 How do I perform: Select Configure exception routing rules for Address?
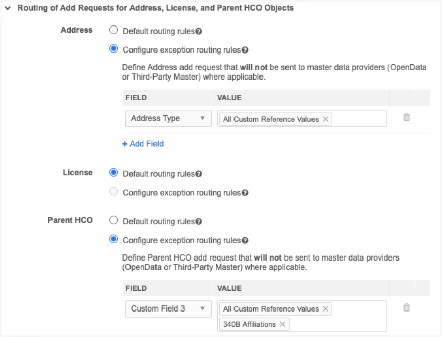tap(114, 49)
